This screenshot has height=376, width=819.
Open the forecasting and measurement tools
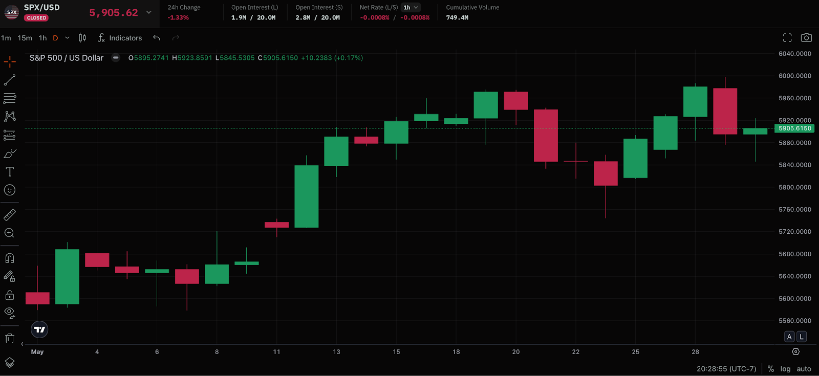point(10,135)
